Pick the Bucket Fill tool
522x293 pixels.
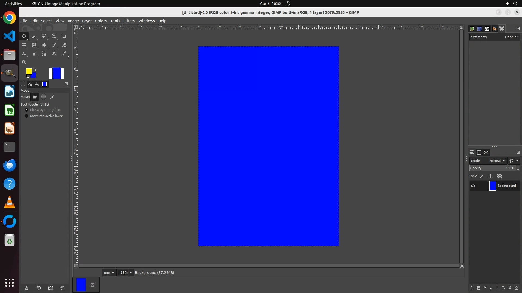[44, 45]
